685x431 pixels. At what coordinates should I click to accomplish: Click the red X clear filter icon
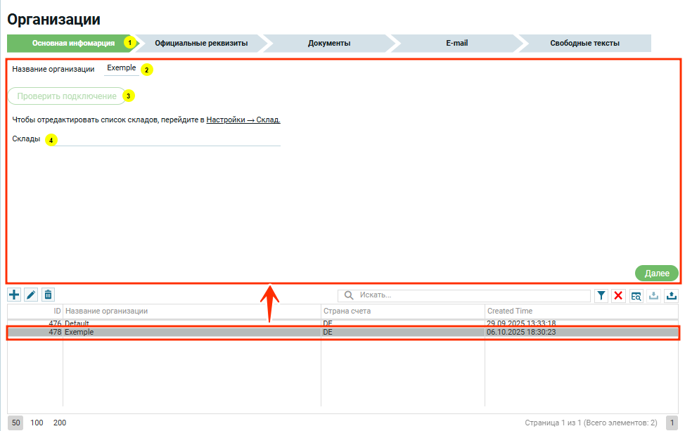pyautogui.click(x=618, y=296)
